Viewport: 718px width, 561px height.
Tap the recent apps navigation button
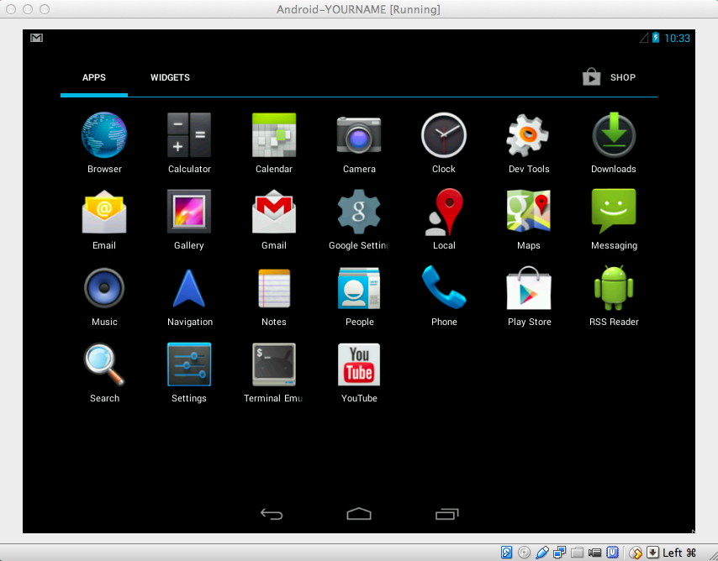click(x=447, y=514)
